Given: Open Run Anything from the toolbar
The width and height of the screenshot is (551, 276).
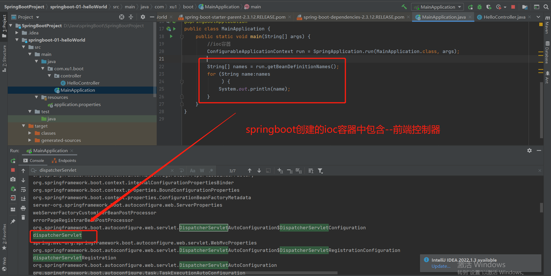Looking at the screenshot, I should 536,7.
